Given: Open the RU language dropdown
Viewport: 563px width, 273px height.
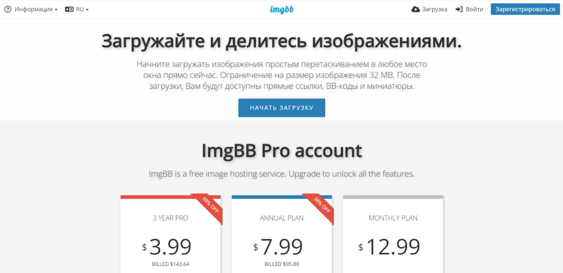Looking at the screenshot, I should click(x=82, y=10).
